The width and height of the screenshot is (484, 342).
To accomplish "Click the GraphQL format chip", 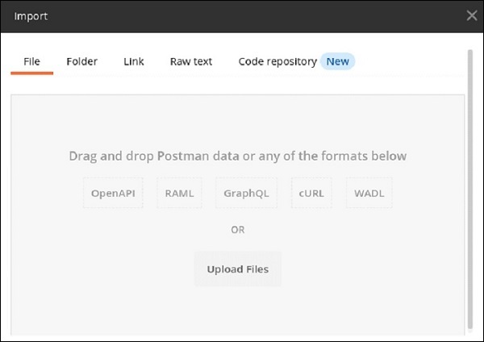I will point(247,194).
